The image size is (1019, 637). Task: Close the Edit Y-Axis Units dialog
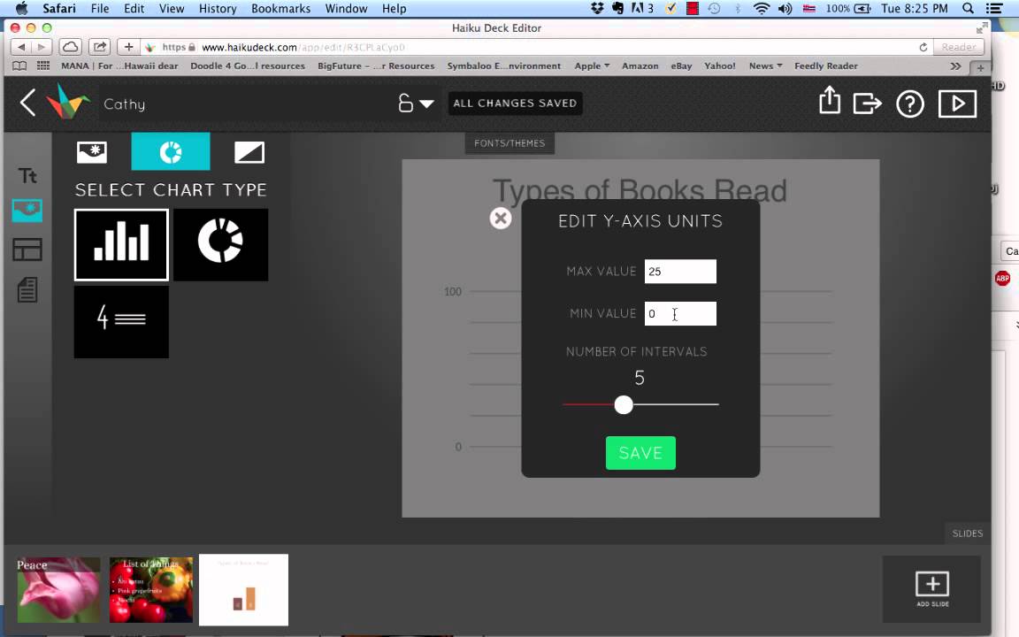click(x=501, y=219)
